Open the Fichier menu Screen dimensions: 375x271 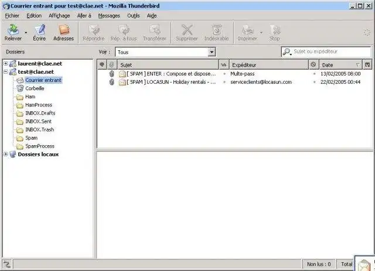pyautogui.click(x=12, y=16)
